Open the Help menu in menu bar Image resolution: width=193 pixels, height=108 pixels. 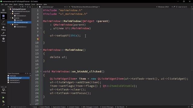tap(45, 4)
